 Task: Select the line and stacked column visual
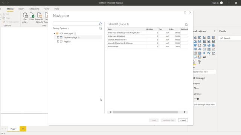[x=204, y=41]
